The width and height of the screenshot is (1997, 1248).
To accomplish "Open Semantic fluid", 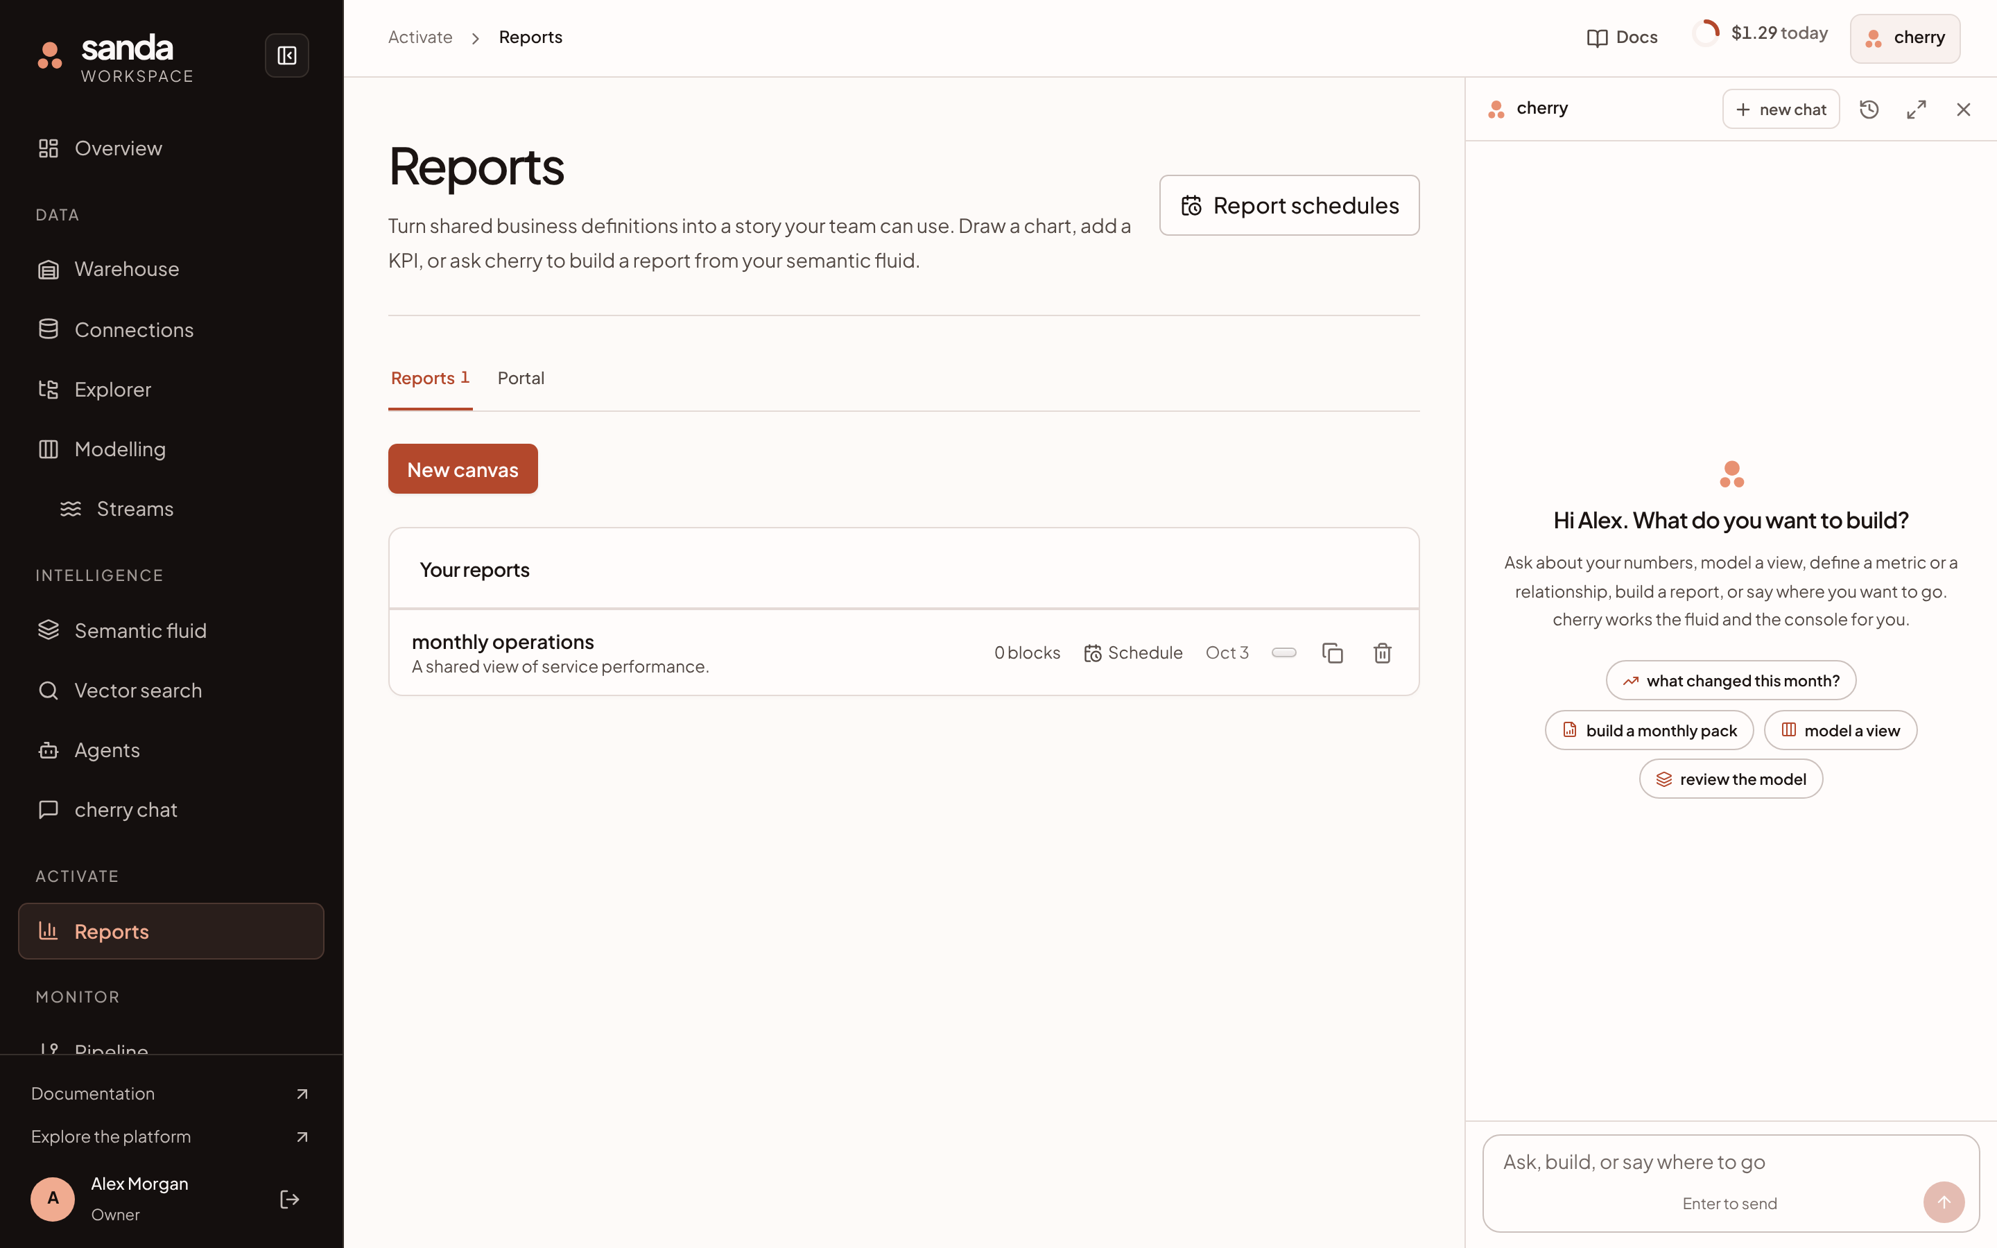I will pos(171,631).
